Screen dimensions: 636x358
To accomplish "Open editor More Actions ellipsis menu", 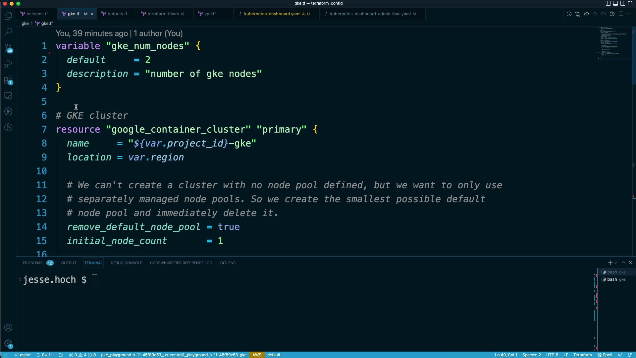I will point(629,14).
